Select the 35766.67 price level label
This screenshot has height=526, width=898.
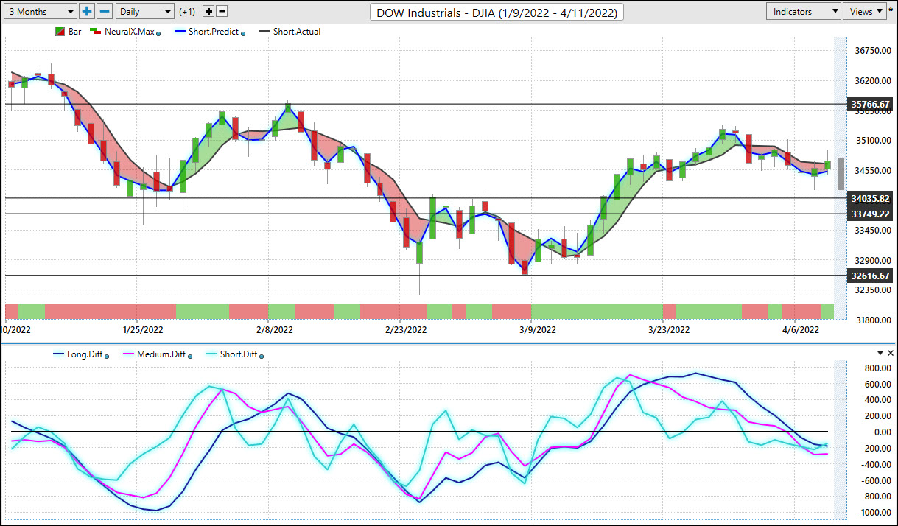(870, 105)
